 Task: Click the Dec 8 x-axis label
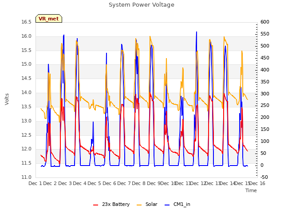coord(138,183)
